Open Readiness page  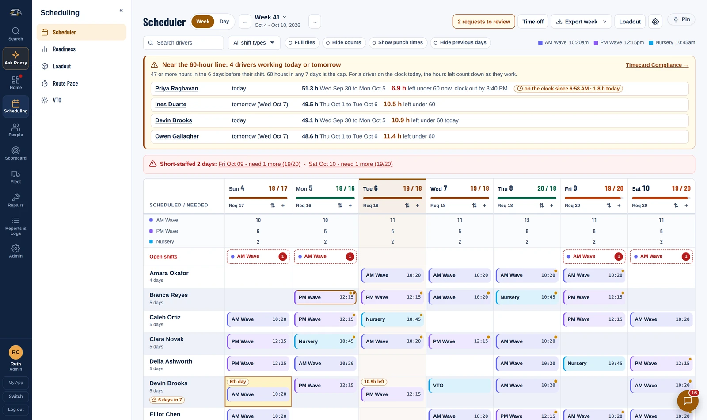81,49
